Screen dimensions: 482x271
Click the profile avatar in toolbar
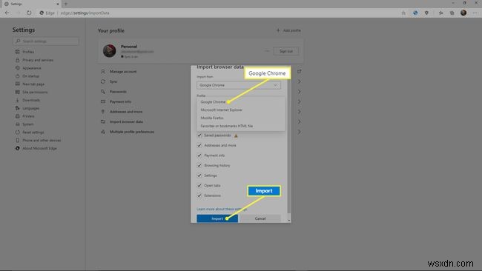463,13
